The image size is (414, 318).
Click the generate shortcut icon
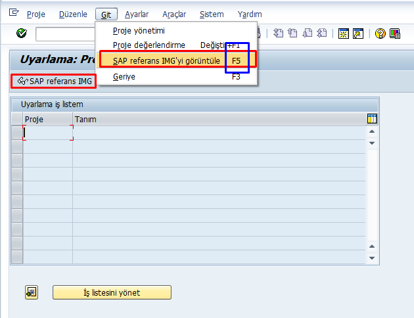(358, 34)
